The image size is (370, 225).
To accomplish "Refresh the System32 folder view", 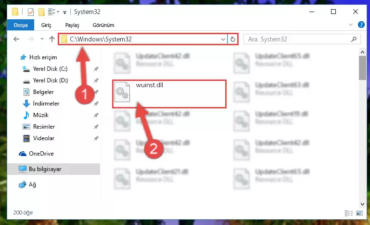I will [233, 39].
